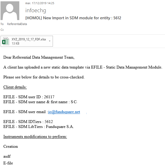This screenshot has width=165, height=166.
Task: Click the 13 KB attachment size text
Action: coord(15,44)
